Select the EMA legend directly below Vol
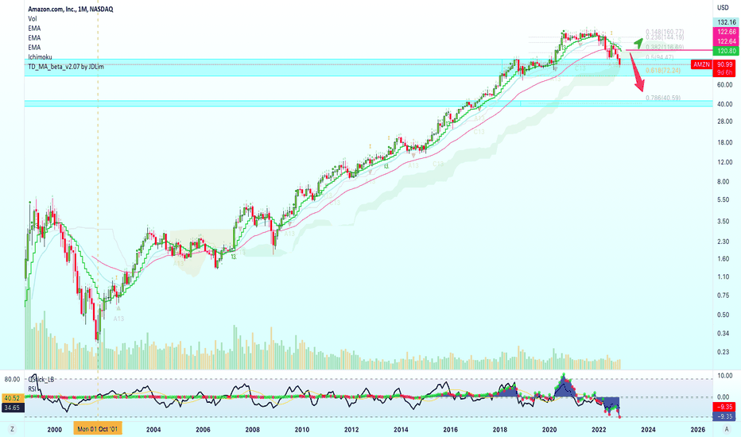This screenshot has width=741, height=437. [x=34, y=29]
